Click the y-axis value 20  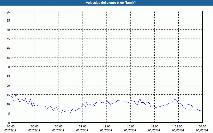click(x=8, y=85)
